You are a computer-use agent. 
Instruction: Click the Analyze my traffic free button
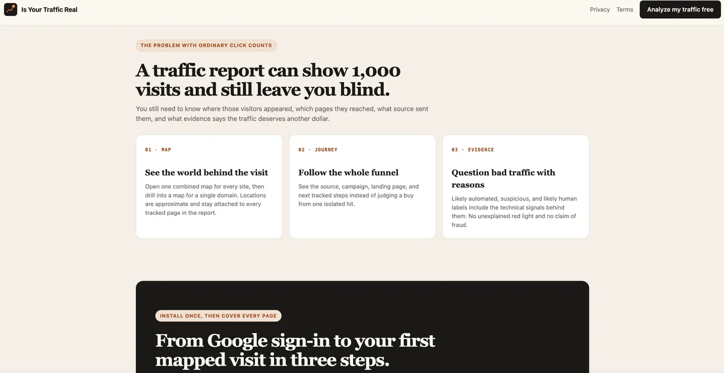[x=680, y=10]
